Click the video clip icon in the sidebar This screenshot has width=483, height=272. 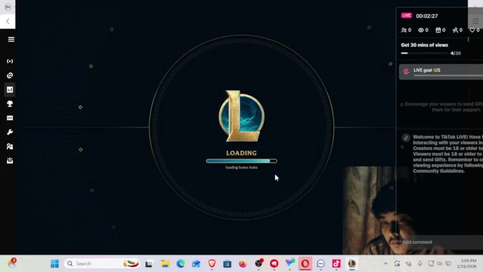coord(10,118)
